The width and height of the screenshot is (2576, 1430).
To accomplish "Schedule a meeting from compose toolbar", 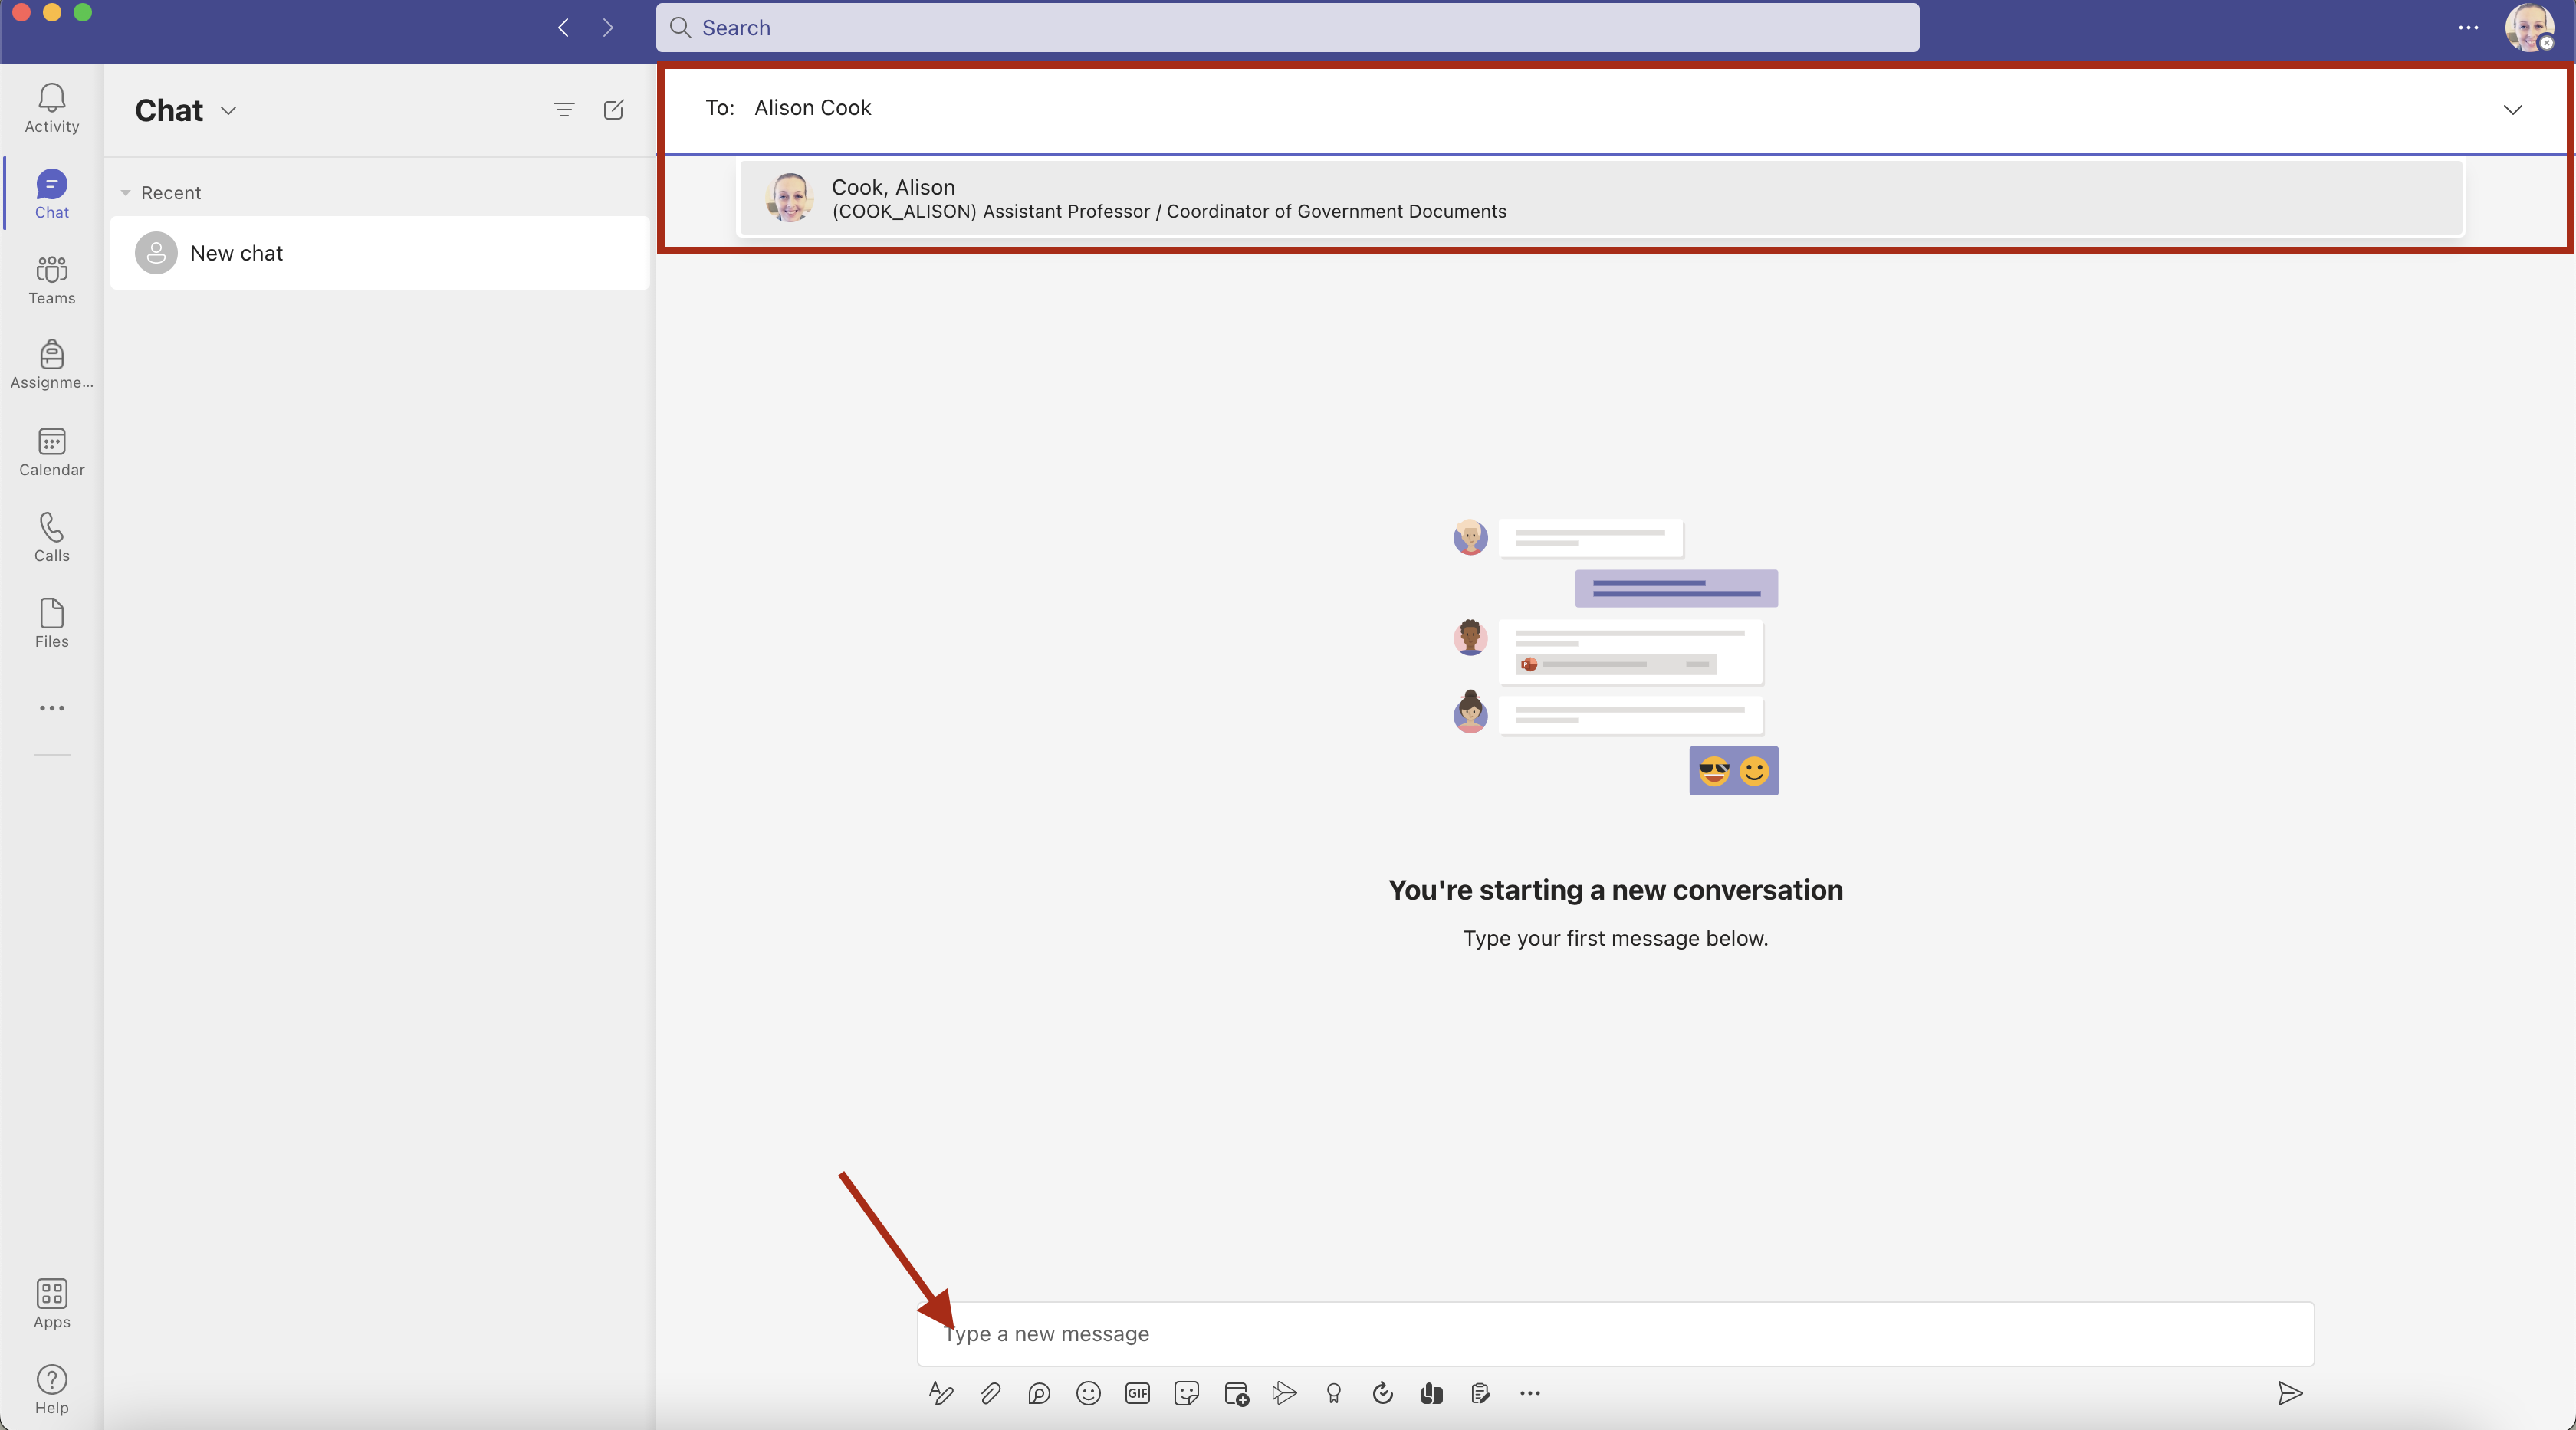I will coord(1236,1393).
